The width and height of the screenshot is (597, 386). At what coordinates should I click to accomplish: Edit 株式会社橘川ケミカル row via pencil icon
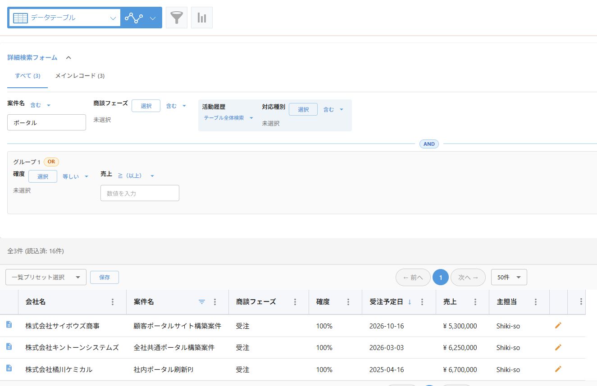[x=558, y=369]
